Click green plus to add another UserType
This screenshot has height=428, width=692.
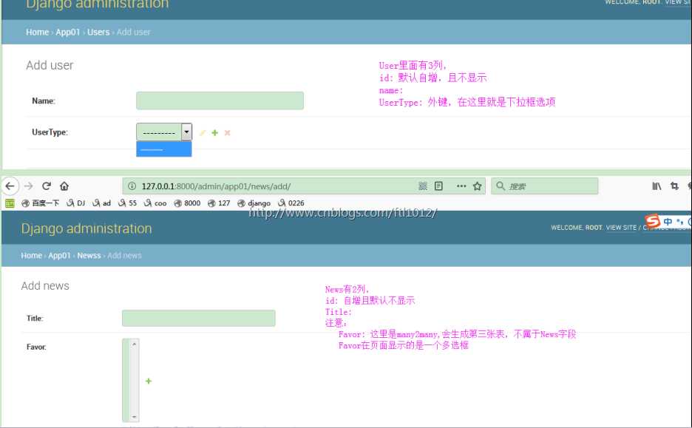[x=215, y=133]
